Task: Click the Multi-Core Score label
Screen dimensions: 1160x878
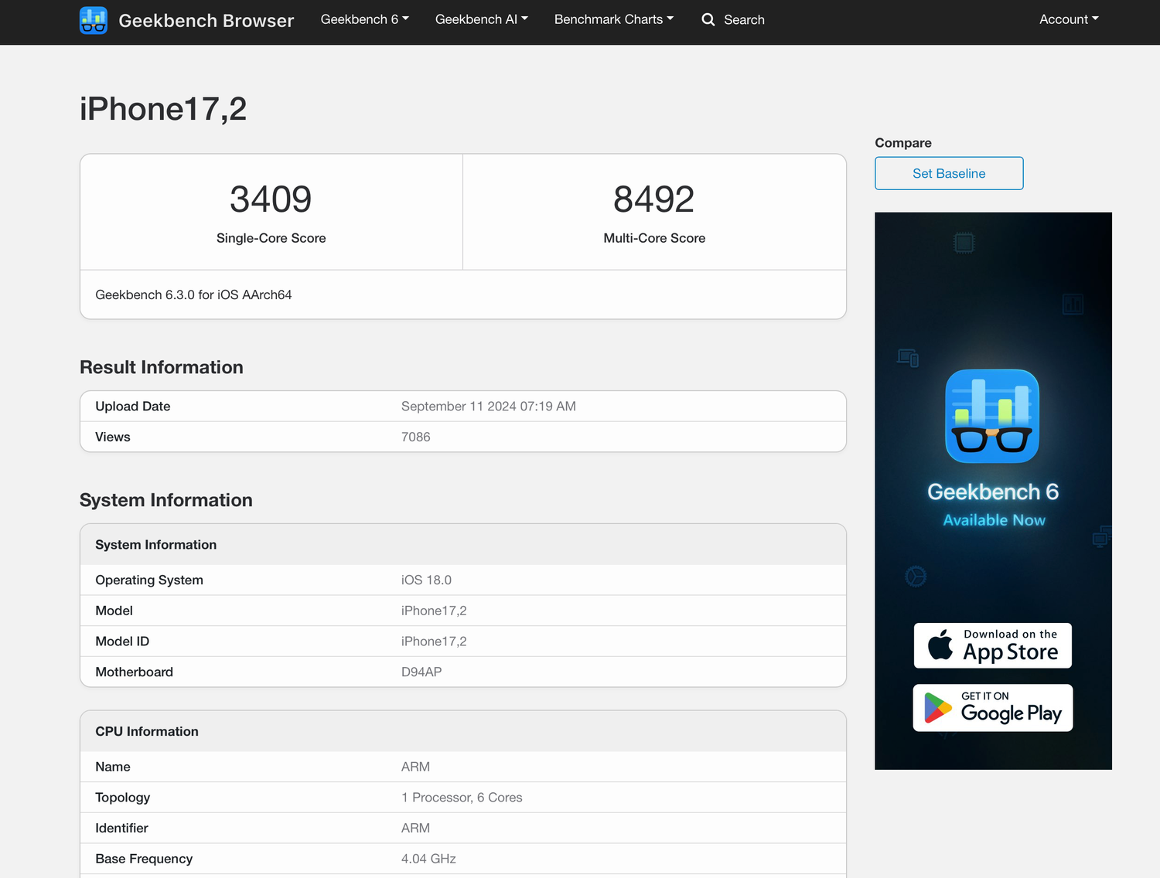Action: 654,238
